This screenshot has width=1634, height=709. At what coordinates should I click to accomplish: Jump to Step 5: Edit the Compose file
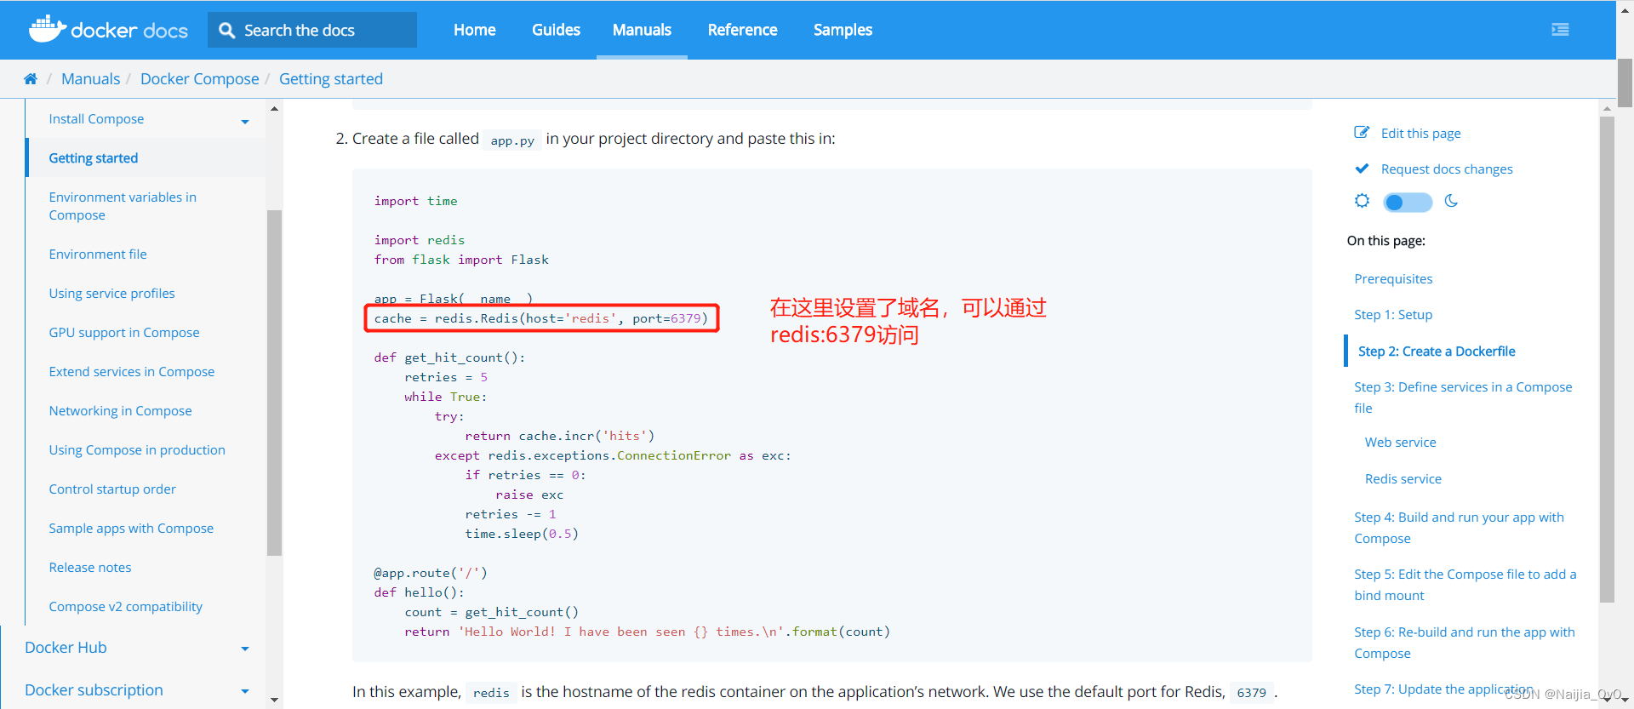coord(1465,585)
